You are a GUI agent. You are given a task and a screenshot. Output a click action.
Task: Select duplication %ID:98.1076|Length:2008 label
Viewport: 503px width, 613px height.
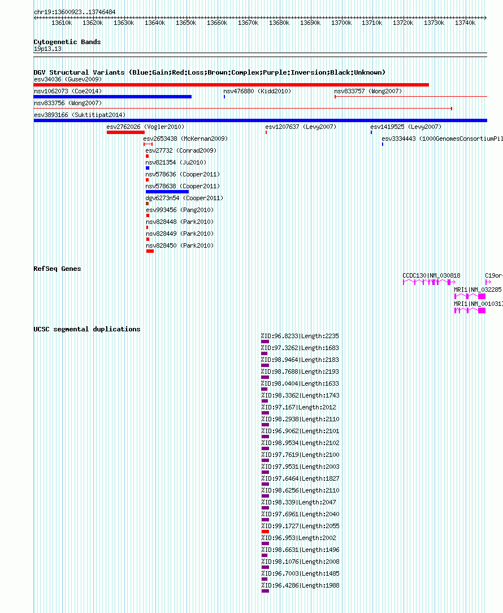300,562
